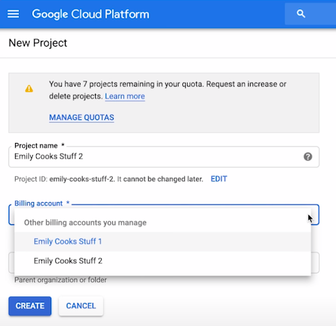Click the quota warning message text
This screenshot has width=336, height=326.
point(167,90)
